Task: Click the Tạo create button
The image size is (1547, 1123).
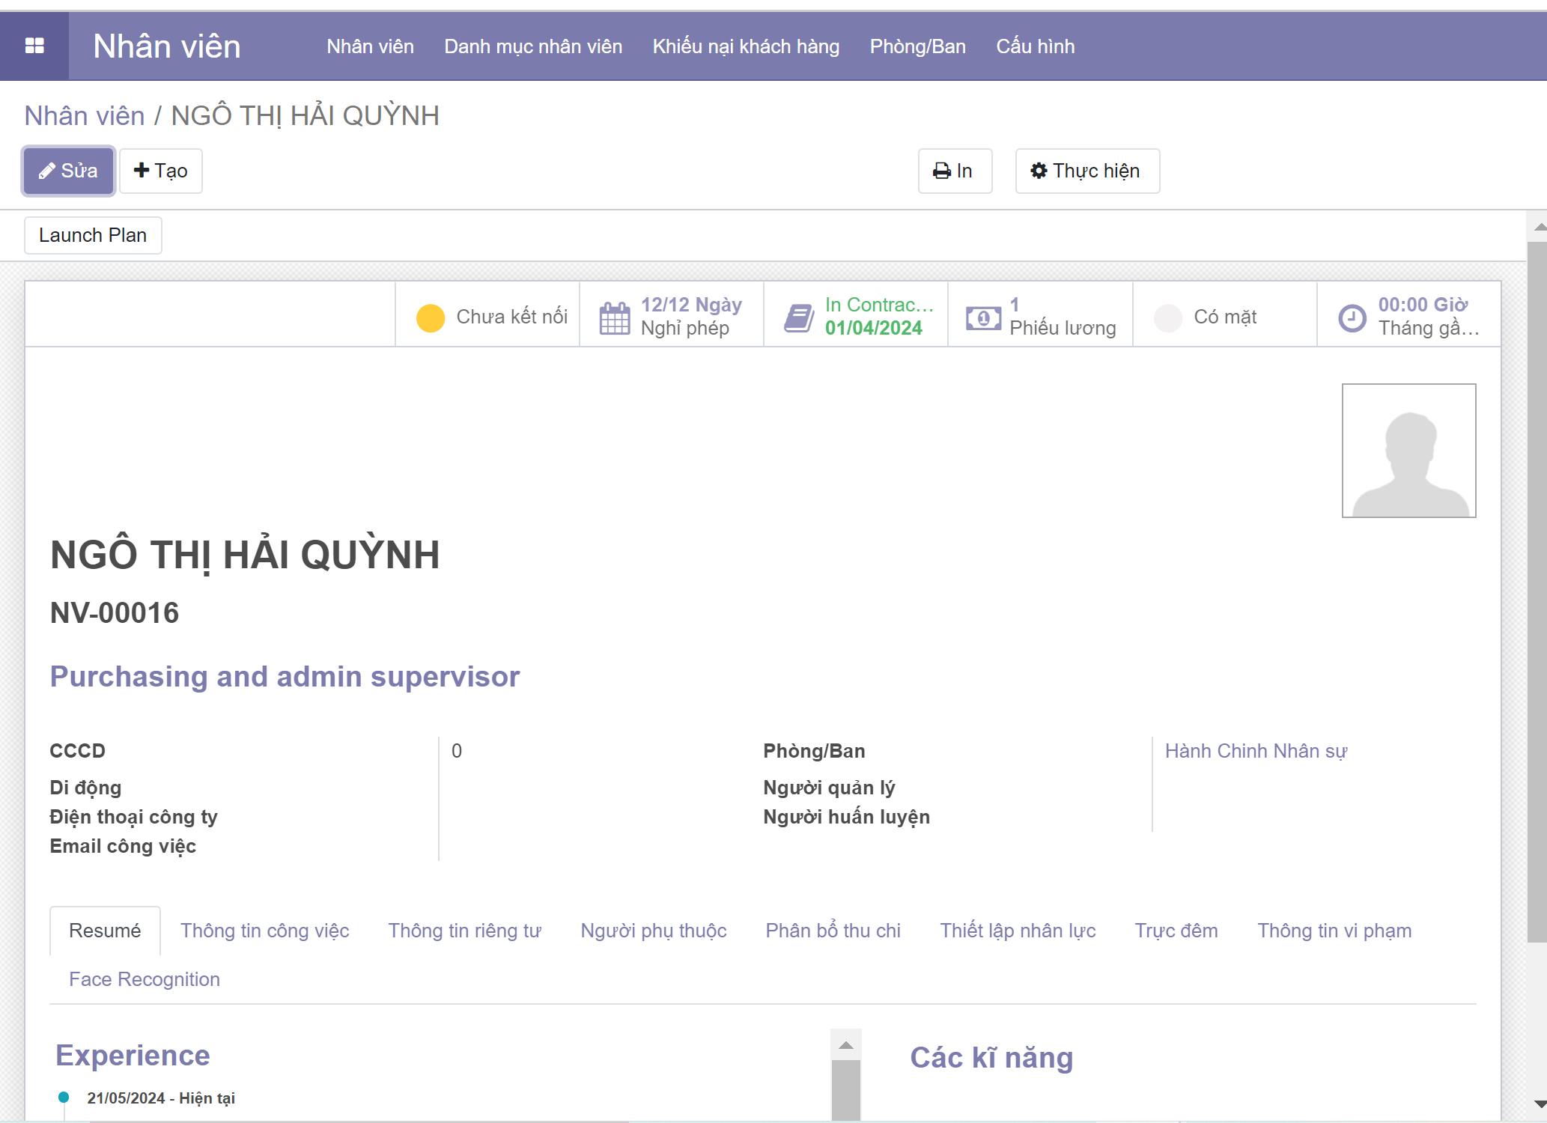Action: pyautogui.click(x=160, y=171)
